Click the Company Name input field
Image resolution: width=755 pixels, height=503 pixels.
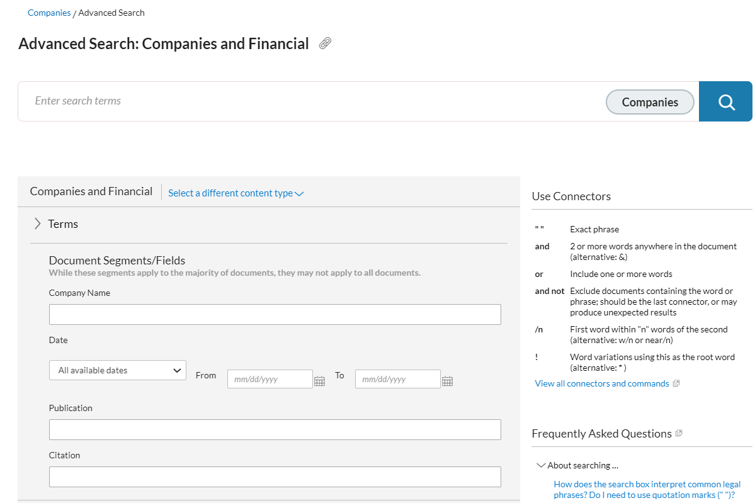(x=275, y=314)
